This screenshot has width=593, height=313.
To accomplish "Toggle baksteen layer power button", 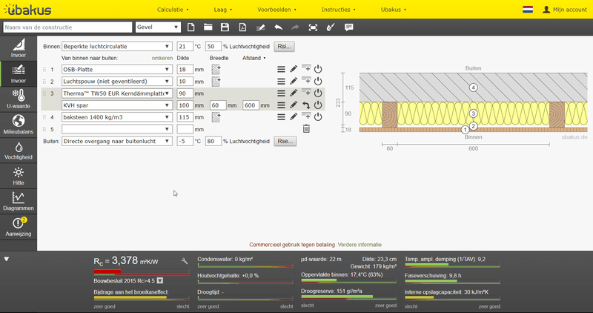I will tap(318, 117).
